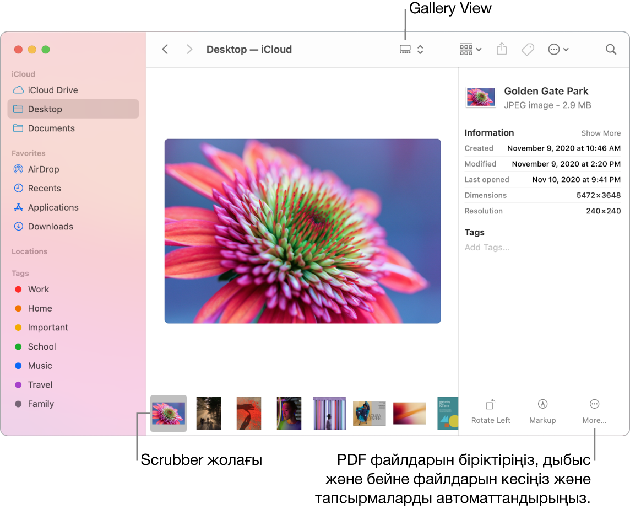
Task: Click the Markup button
Action: pyautogui.click(x=542, y=411)
